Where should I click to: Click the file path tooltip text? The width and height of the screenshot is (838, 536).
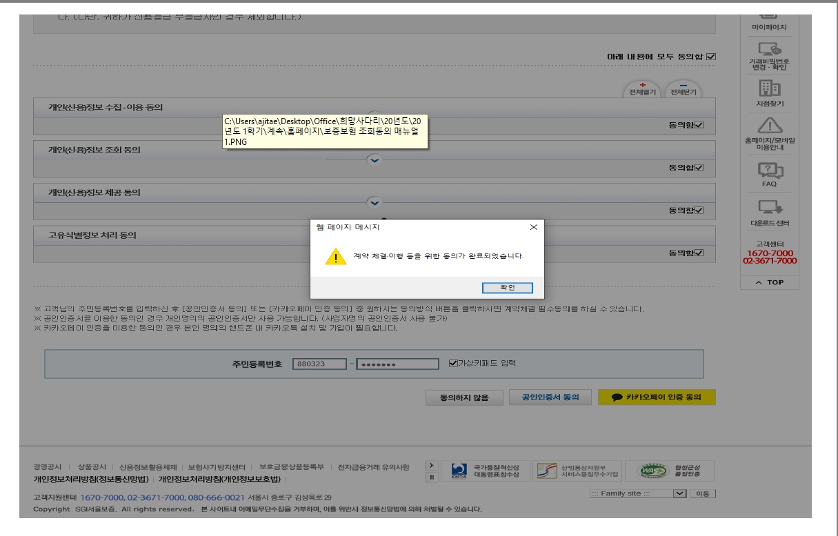tap(324, 131)
